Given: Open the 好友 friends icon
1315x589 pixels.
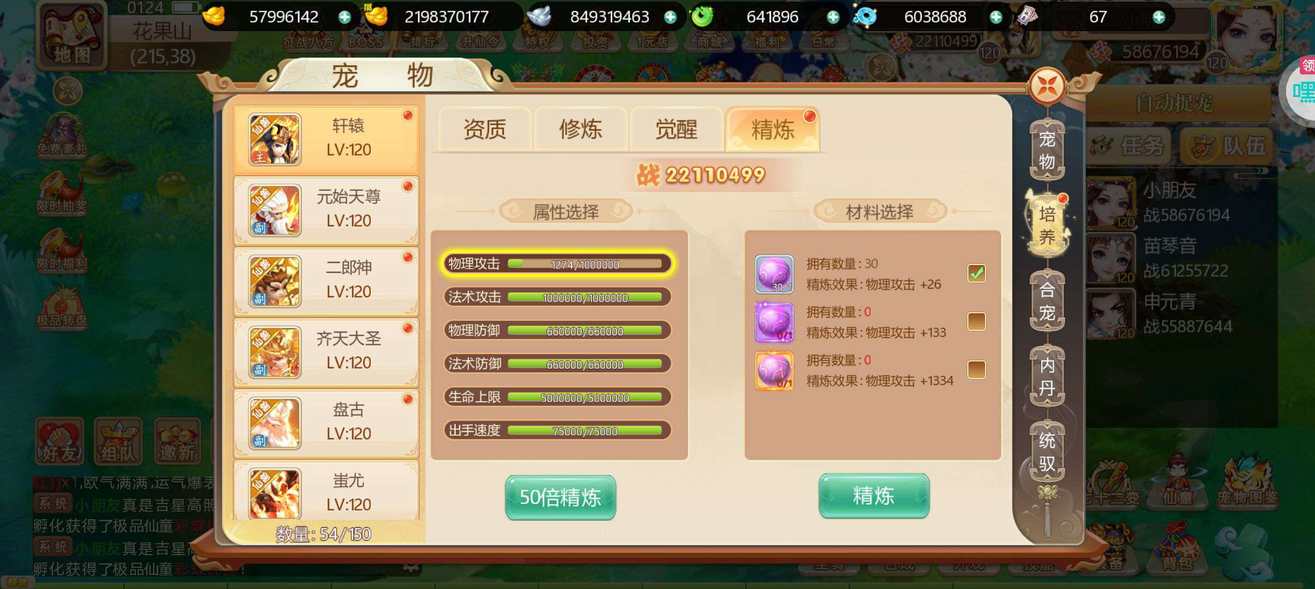Looking at the screenshot, I should (59, 442).
